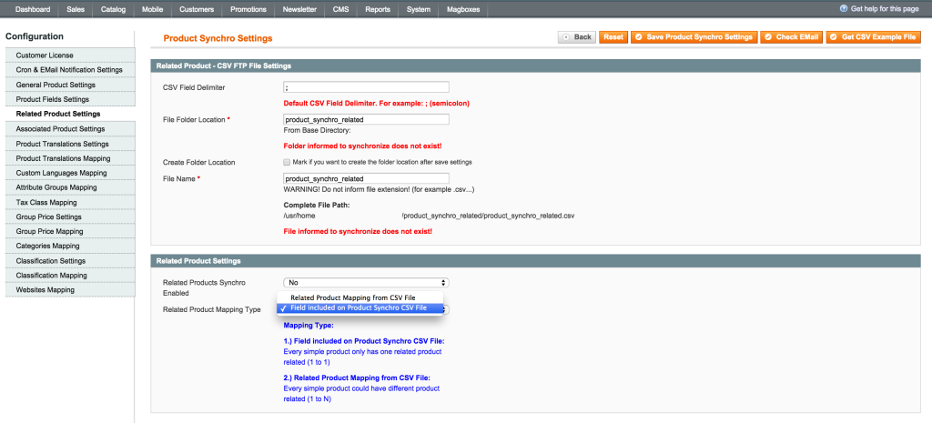Open the Sales menu
This screenshot has width=932, height=423.
coord(76,9)
